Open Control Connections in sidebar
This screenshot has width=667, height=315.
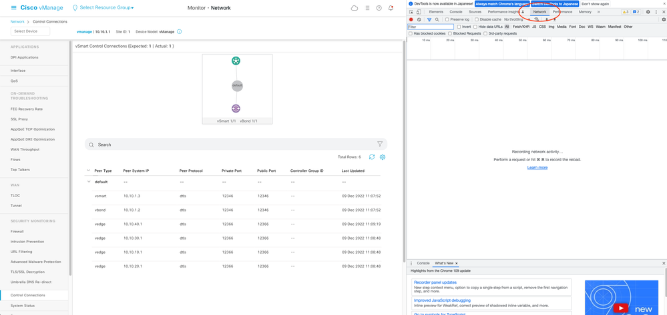point(27,295)
